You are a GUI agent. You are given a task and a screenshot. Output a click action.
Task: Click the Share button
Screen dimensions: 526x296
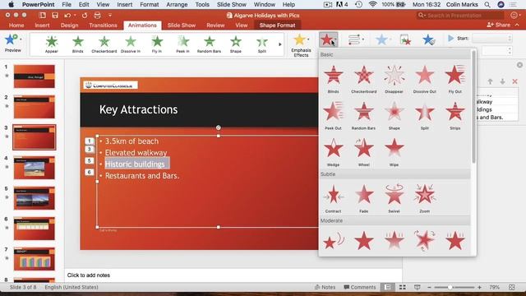tap(499, 25)
